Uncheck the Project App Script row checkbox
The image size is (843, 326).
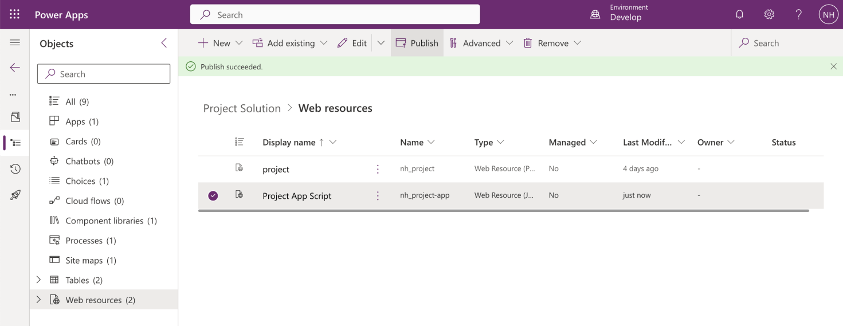pos(213,196)
